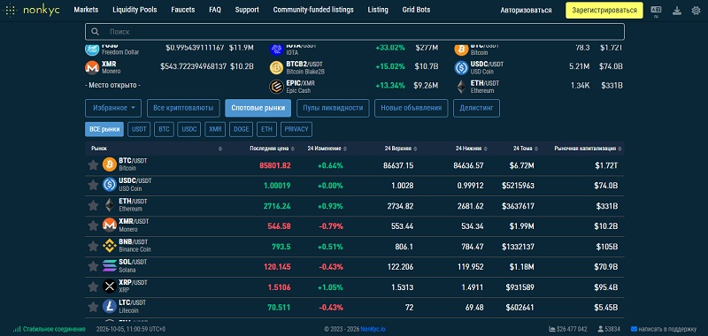Image resolution: width=708 pixels, height=336 pixels.
Task: Click the BTCB2 Bitcoin Blake2B icon
Action: pyautogui.click(x=276, y=68)
